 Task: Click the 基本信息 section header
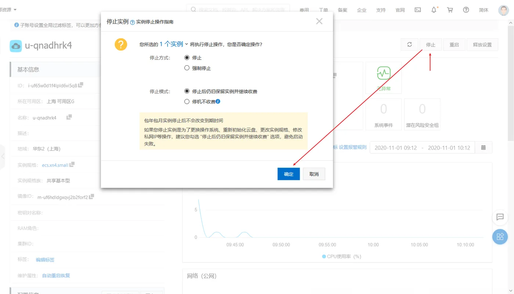[x=28, y=69]
